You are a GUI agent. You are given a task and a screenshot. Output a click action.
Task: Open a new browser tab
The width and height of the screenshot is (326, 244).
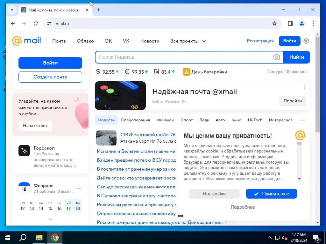point(99,10)
